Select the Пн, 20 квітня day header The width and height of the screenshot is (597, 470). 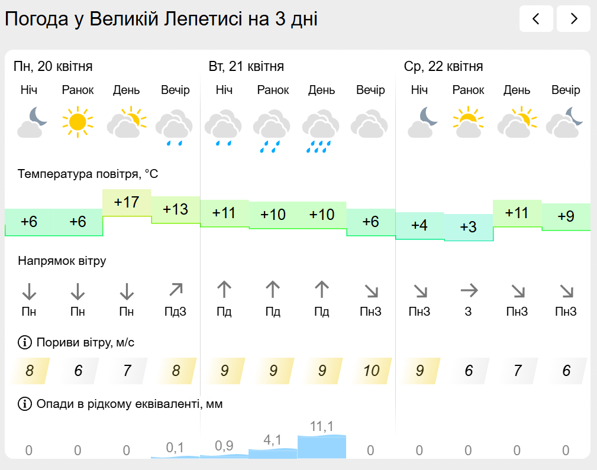[x=53, y=66]
